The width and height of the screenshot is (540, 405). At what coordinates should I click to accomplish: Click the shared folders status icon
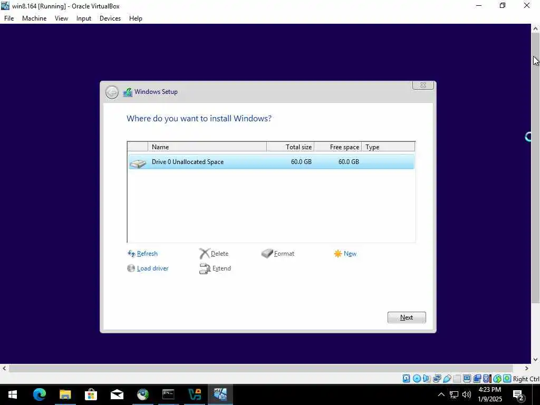457,379
